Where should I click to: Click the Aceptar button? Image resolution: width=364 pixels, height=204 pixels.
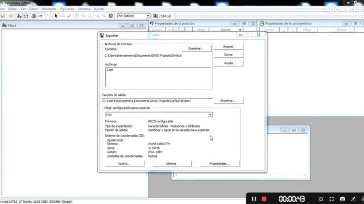[229, 46]
